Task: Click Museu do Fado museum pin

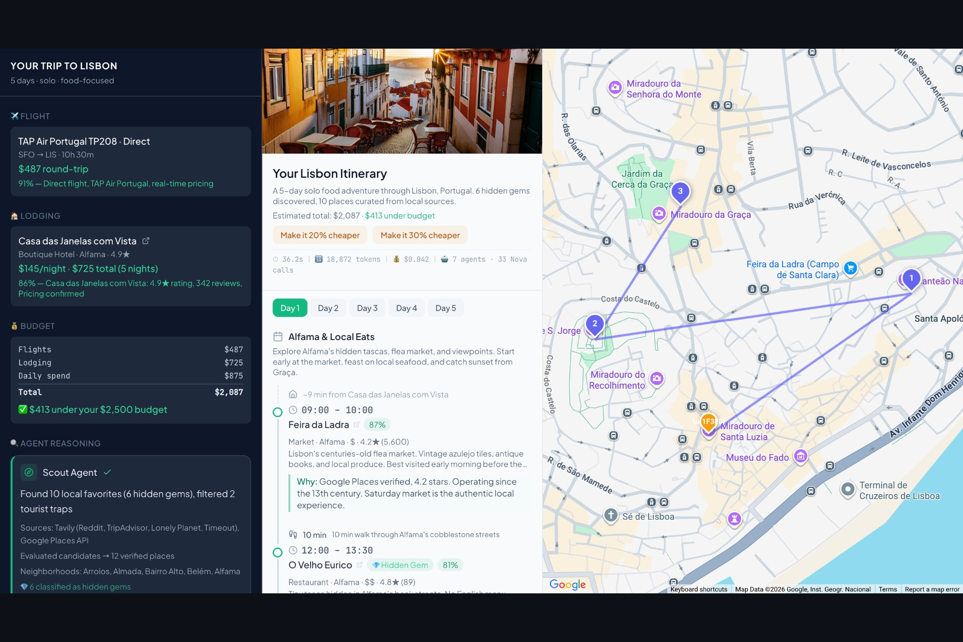Action: (x=800, y=456)
